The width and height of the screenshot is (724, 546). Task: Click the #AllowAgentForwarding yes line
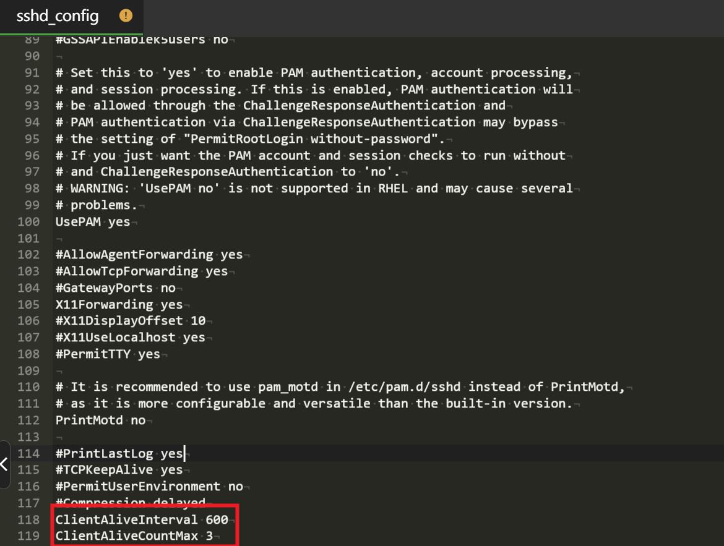tap(149, 254)
